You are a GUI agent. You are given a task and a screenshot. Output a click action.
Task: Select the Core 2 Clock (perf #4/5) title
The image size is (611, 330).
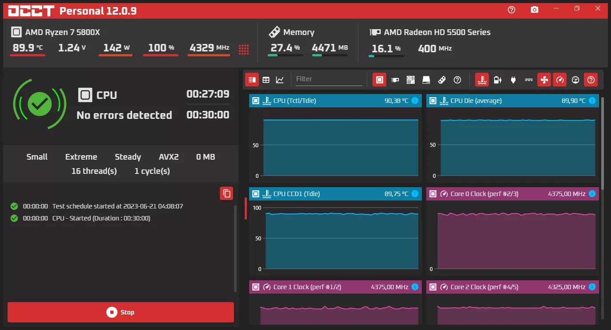(484, 287)
